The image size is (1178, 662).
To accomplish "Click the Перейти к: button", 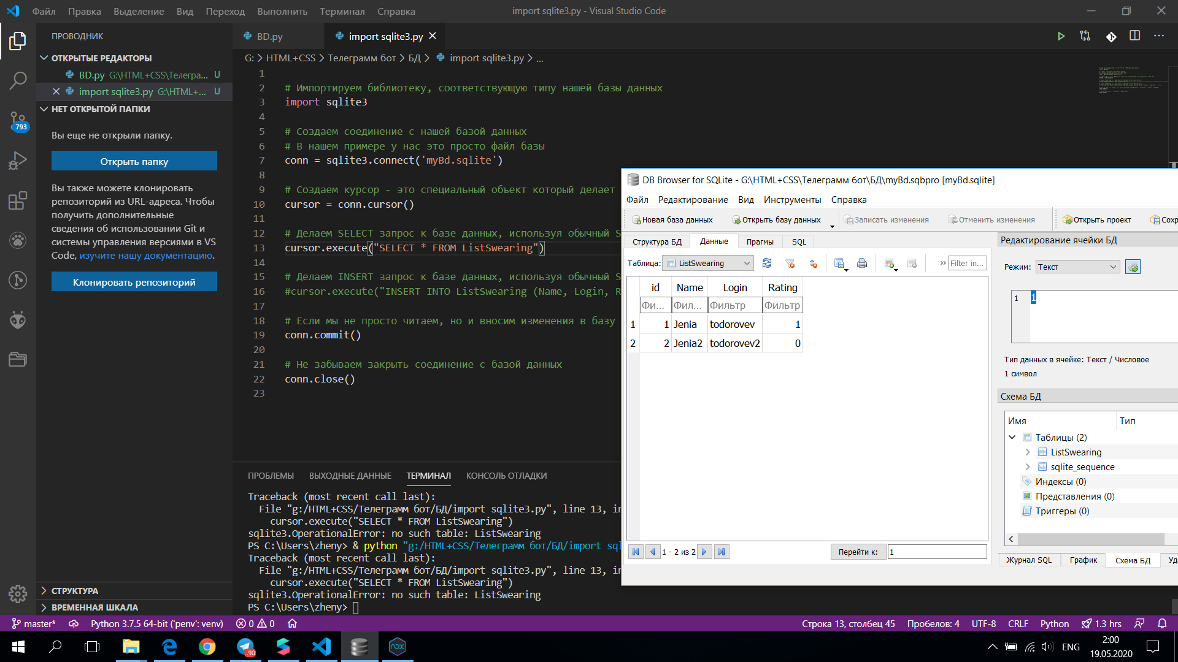I will pyautogui.click(x=858, y=552).
